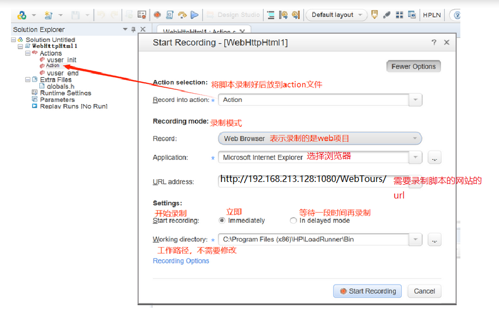This screenshot has width=499, height=311.
Task: Pin the Solution Explorer panel
Action: 134,29
